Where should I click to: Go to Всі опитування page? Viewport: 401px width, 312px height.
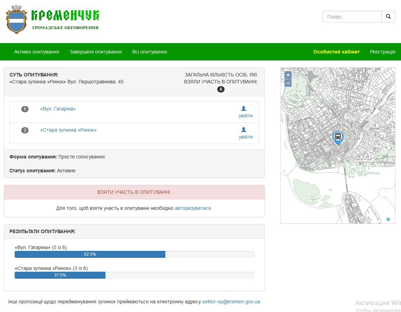coord(149,52)
